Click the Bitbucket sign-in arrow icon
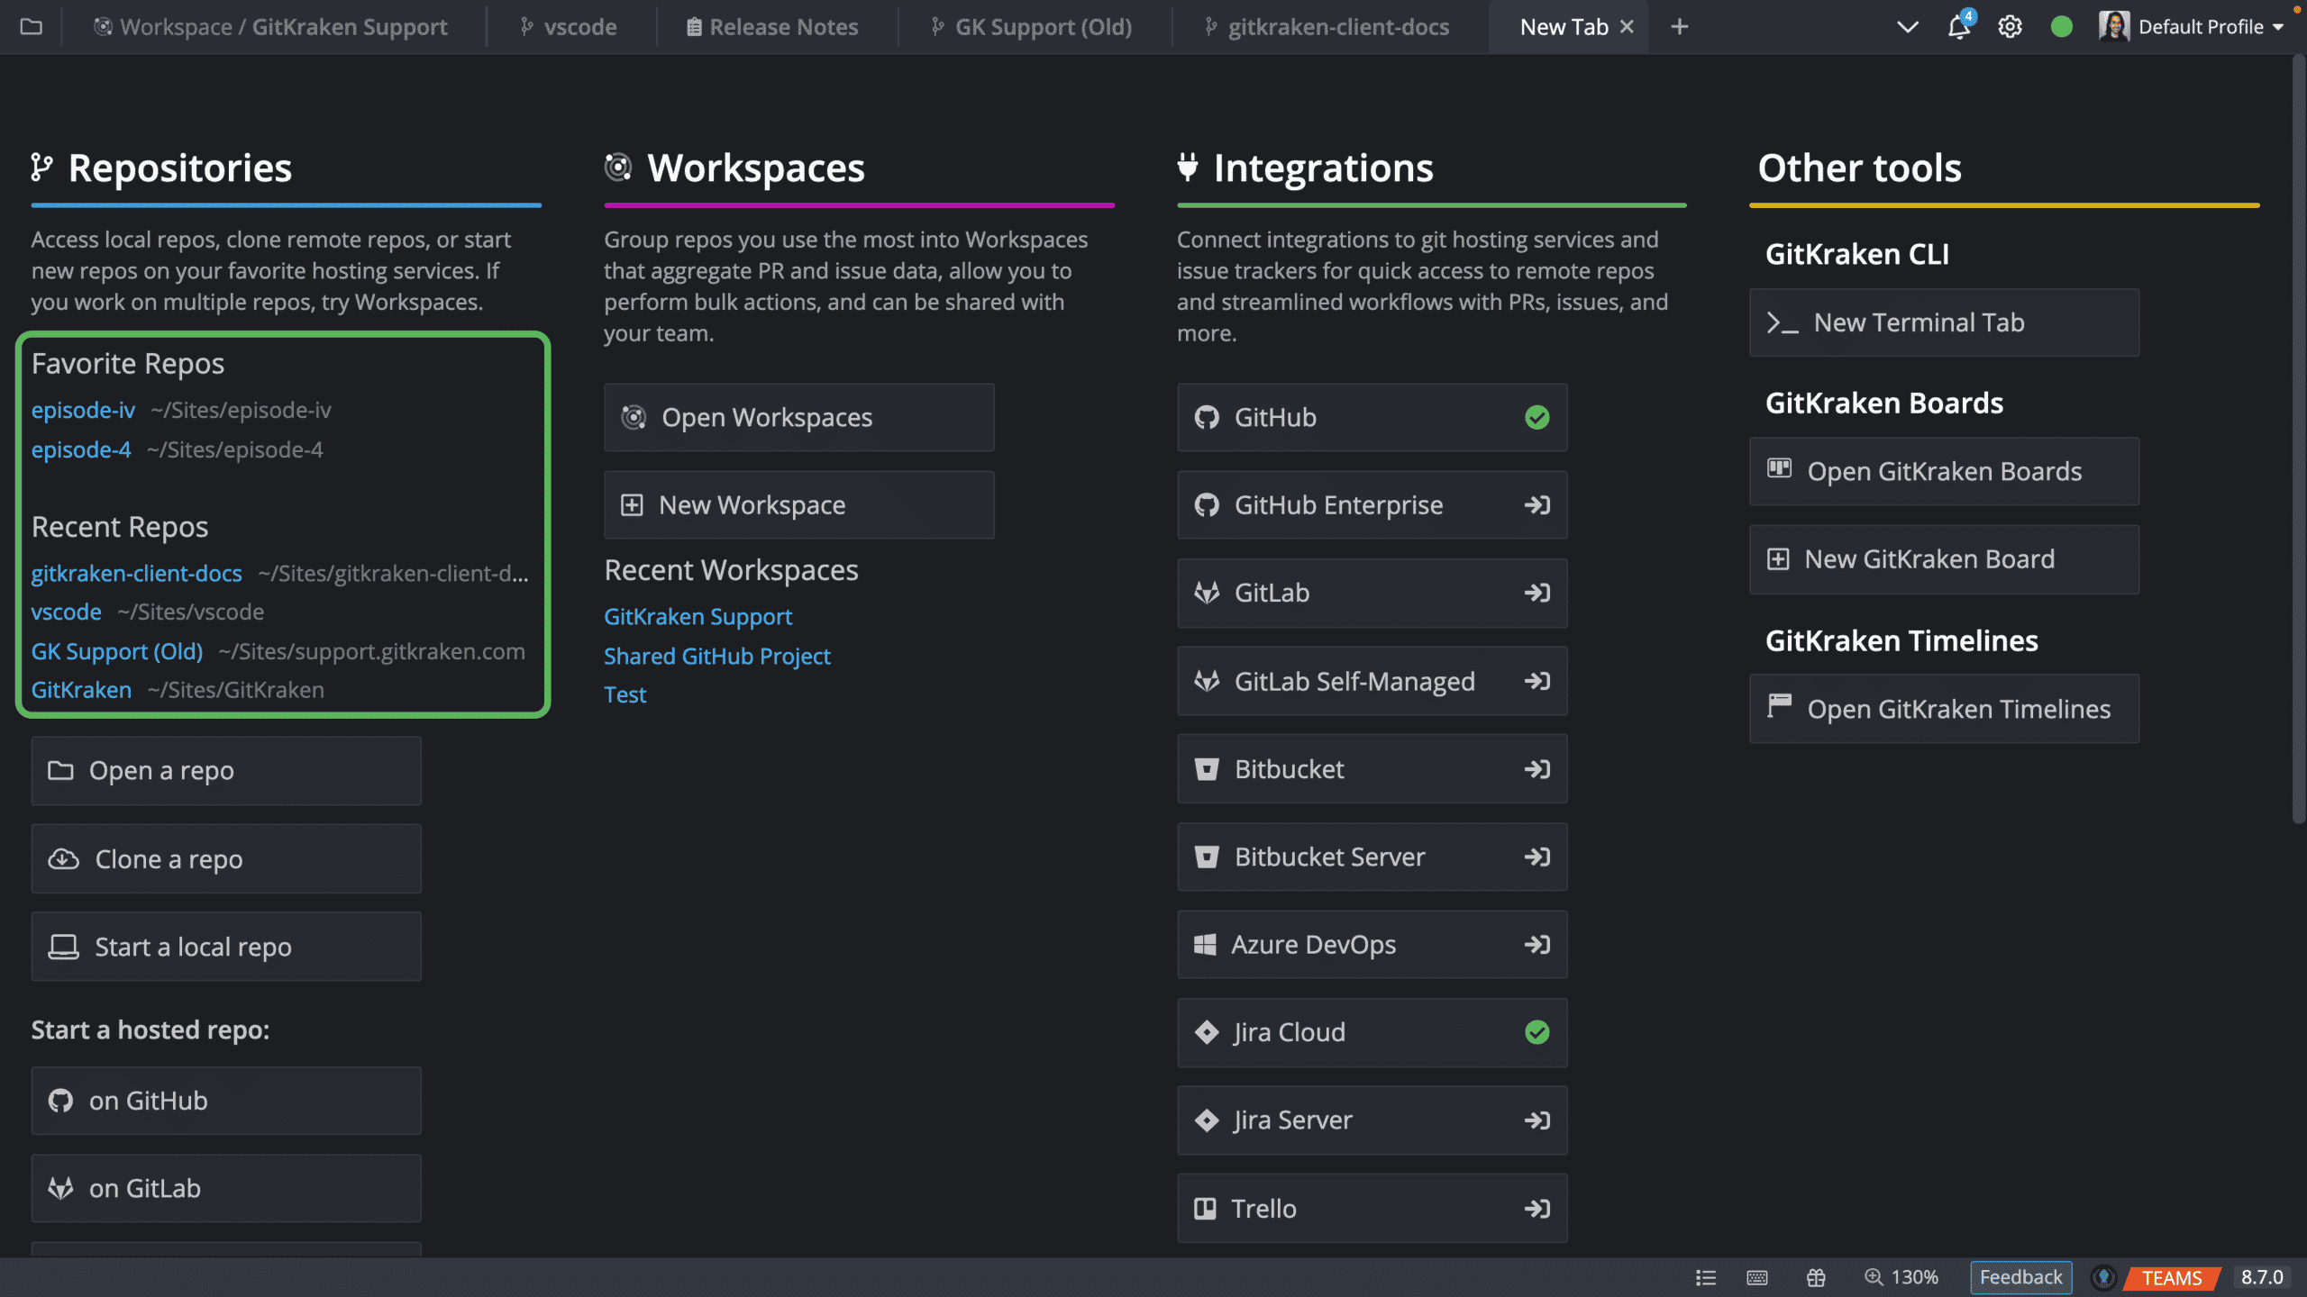 coord(1537,769)
